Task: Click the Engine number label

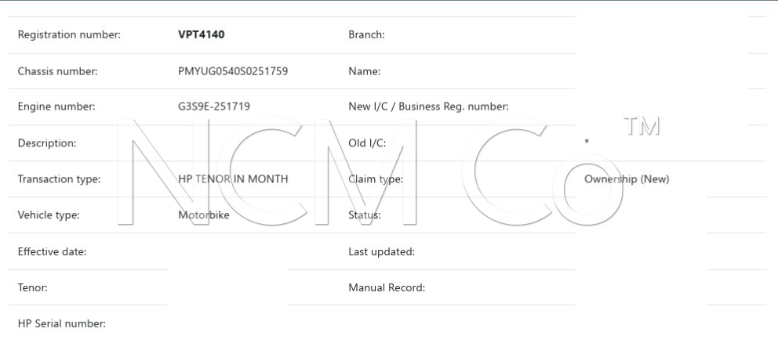Action: pos(56,107)
